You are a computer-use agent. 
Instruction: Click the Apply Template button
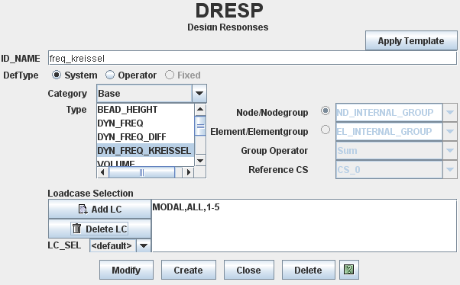click(411, 40)
